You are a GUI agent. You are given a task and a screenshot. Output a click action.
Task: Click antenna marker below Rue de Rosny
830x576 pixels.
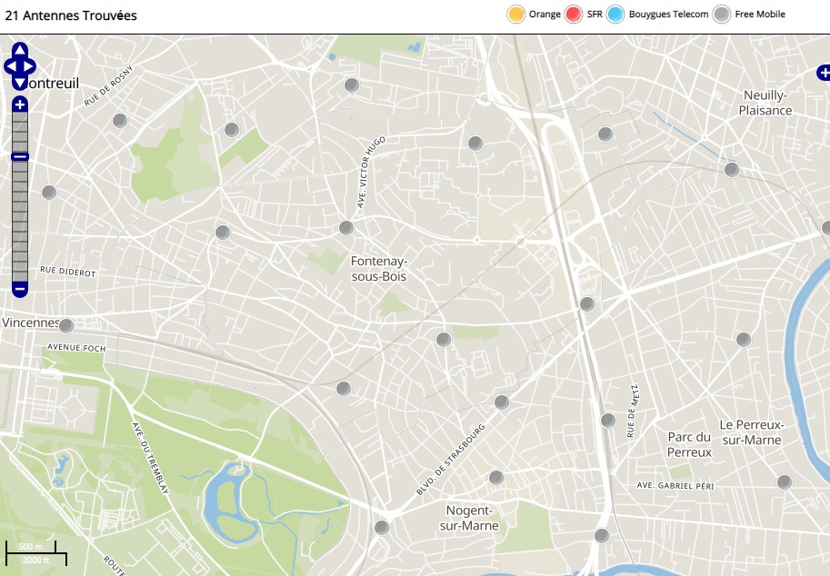(x=119, y=120)
